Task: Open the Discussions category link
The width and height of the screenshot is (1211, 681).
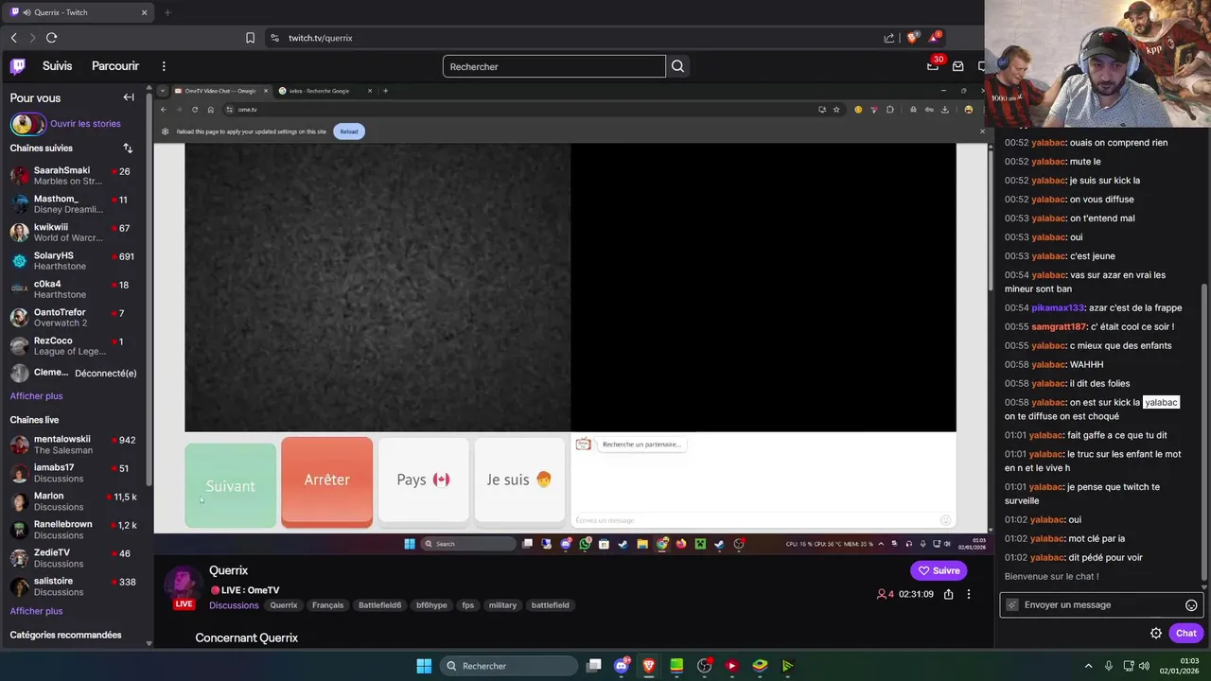Action: [234, 605]
